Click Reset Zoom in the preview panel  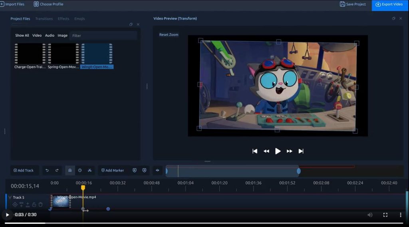(x=169, y=35)
